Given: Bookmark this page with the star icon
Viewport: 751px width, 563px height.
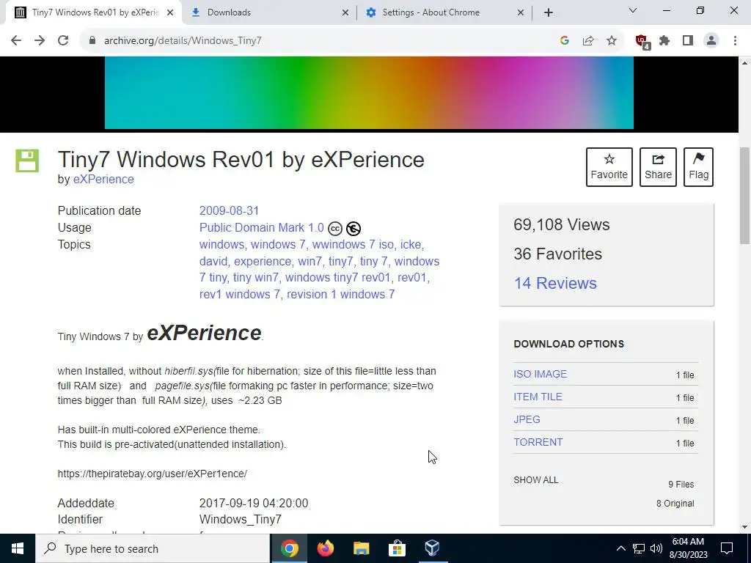Looking at the screenshot, I should pyautogui.click(x=612, y=41).
